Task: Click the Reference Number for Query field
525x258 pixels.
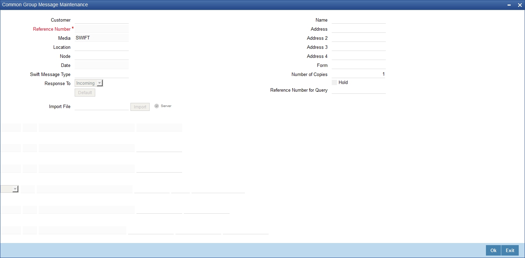Action: [x=359, y=90]
